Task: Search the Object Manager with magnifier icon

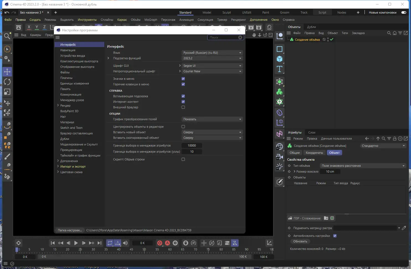Action: pyautogui.click(x=389, y=33)
